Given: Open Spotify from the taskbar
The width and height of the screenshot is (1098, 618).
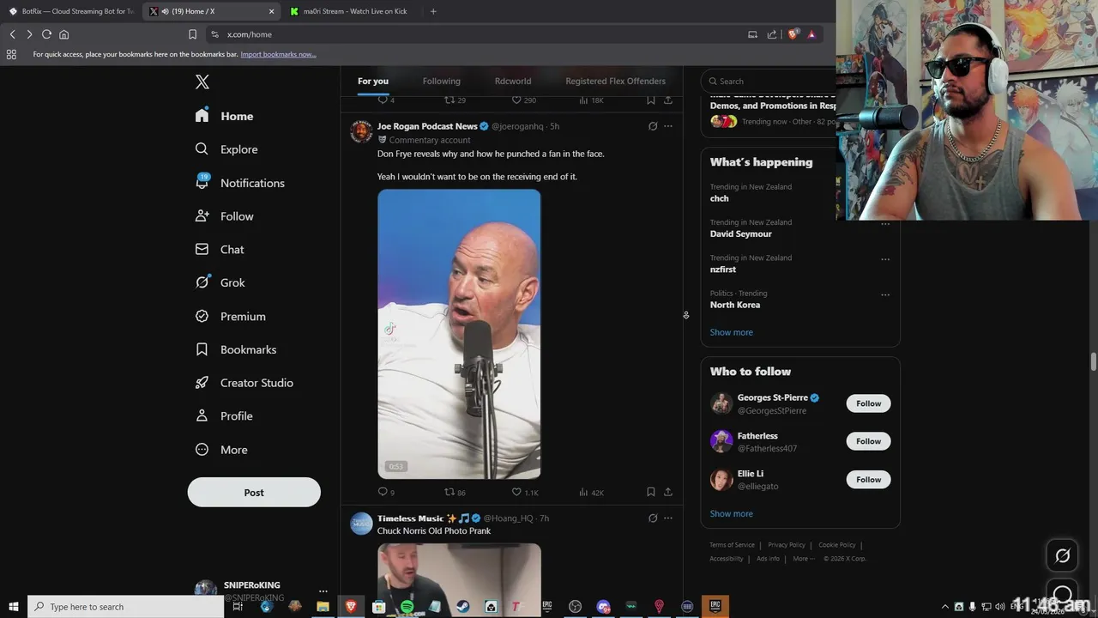Looking at the screenshot, I should click(407, 607).
